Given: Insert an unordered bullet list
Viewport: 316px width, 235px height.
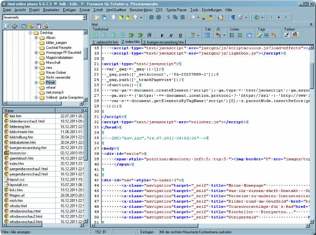Looking at the screenshot, I should click(x=232, y=35).
